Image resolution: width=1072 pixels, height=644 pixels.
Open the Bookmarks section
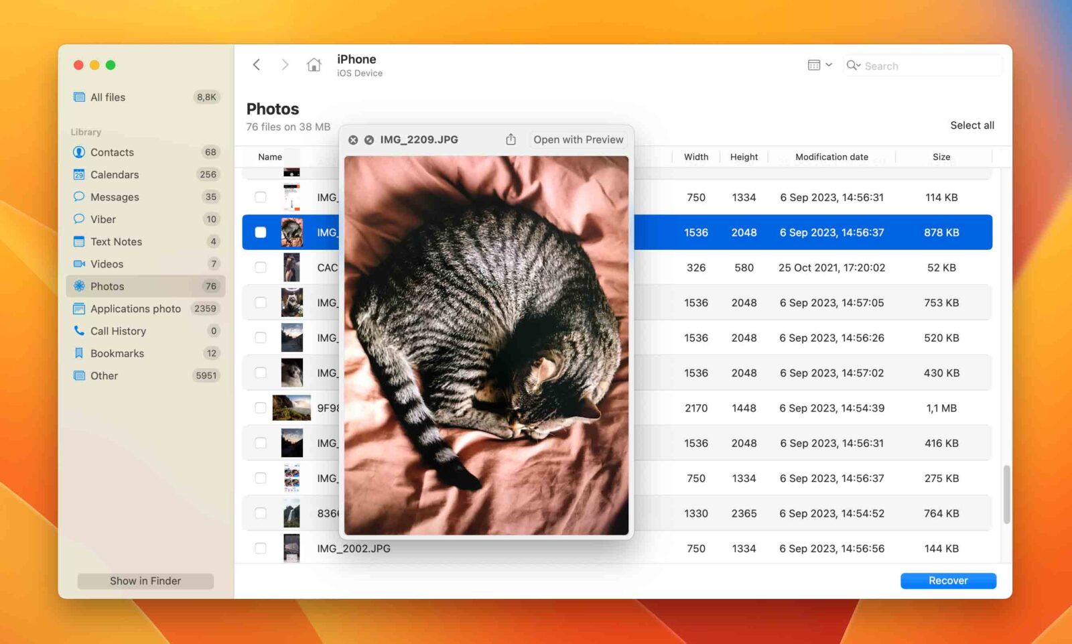[x=117, y=353]
